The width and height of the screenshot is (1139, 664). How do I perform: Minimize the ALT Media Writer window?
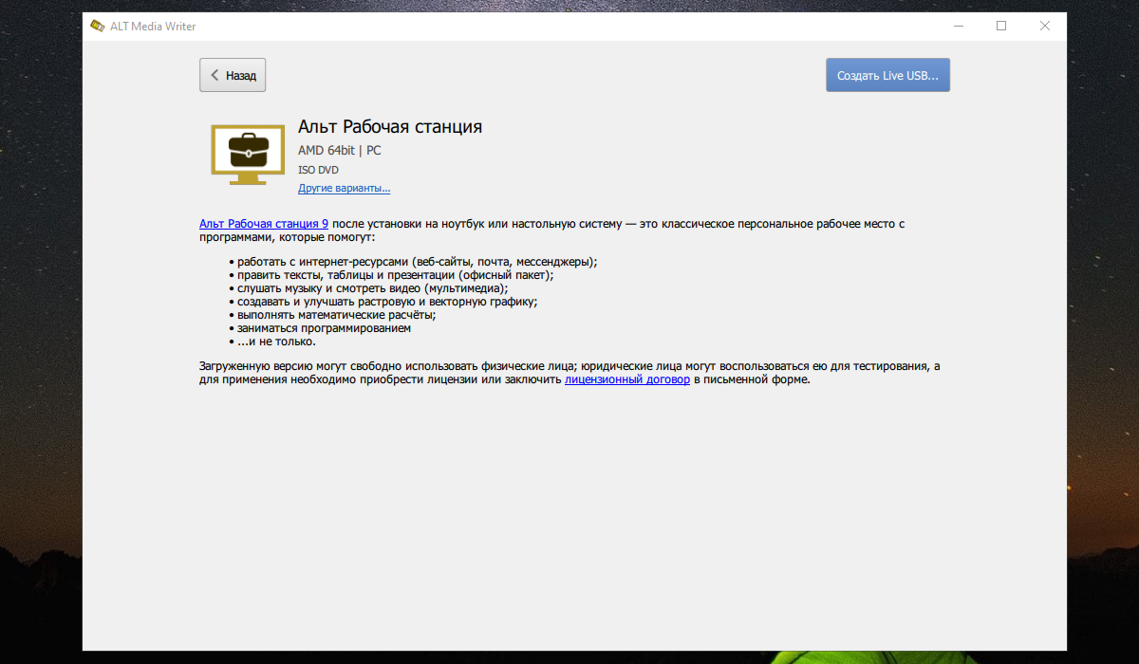pyautogui.click(x=956, y=27)
